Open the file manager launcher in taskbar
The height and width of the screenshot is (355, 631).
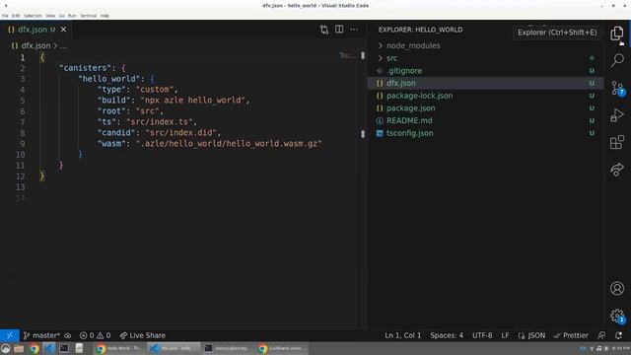[19, 348]
